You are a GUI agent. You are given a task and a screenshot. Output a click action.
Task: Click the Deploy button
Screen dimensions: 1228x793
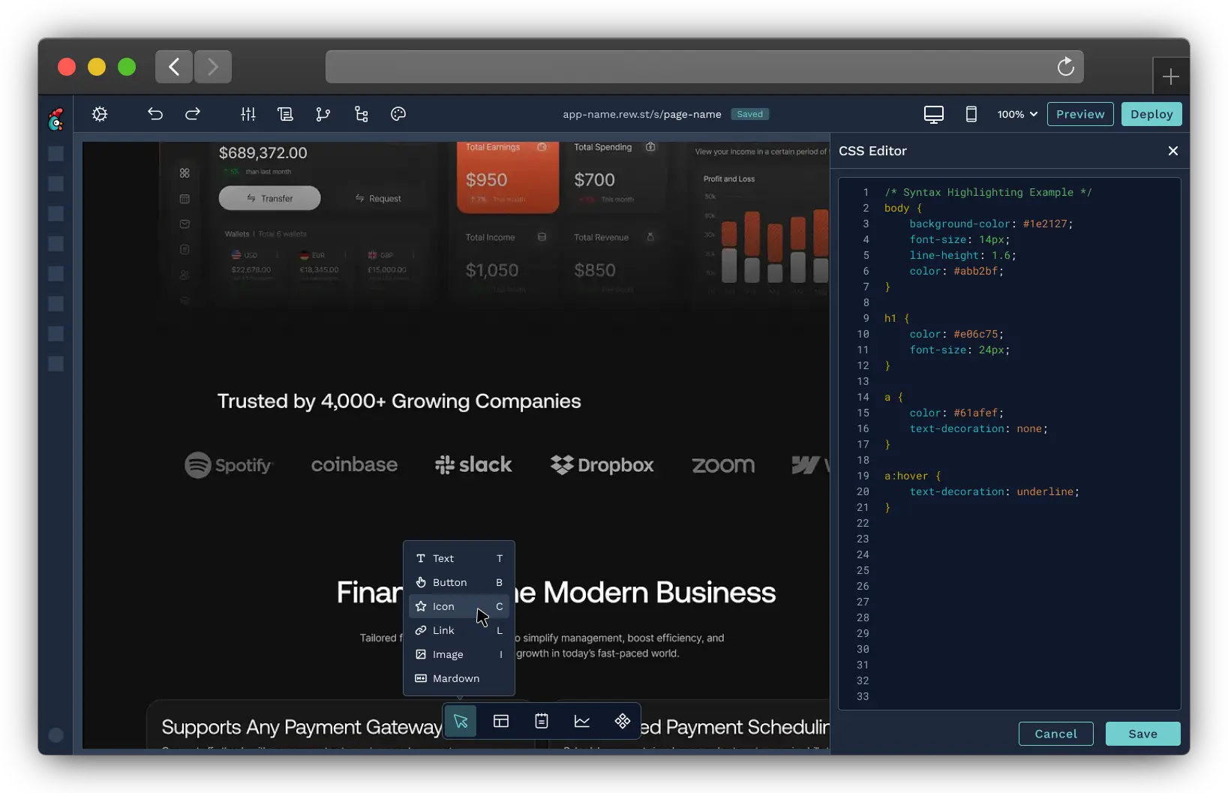coord(1151,114)
